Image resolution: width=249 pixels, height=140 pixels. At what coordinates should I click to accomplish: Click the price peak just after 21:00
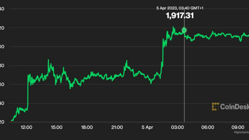click(127, 61)
